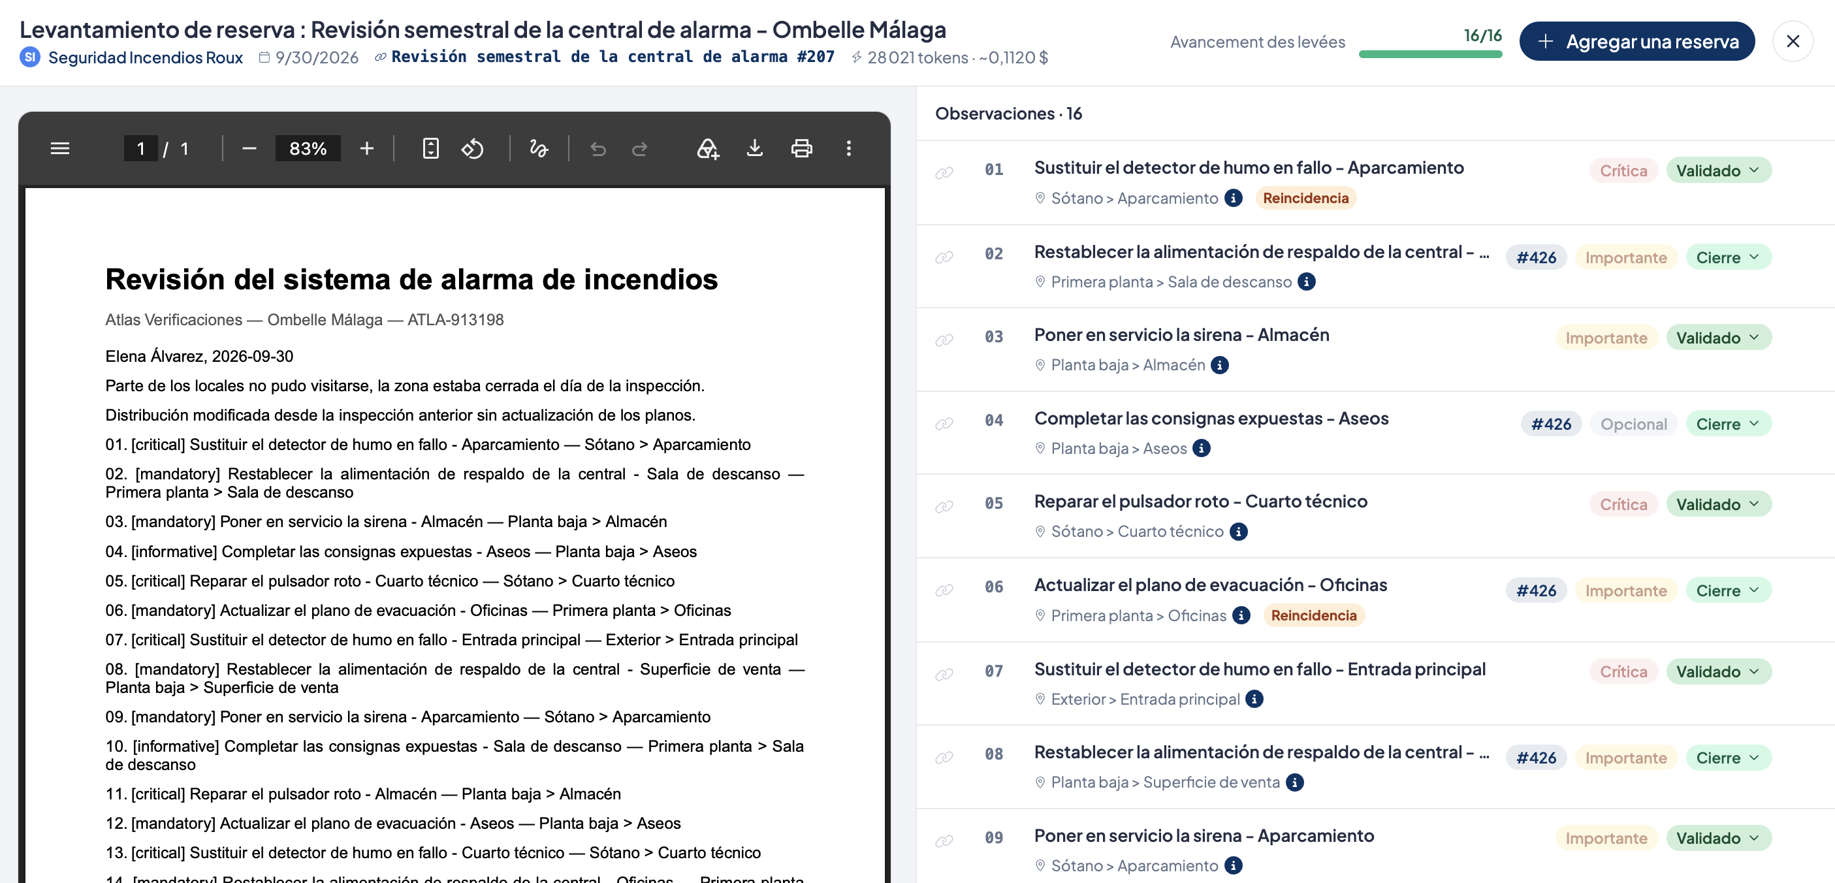The image size is (1835, 883).
Task: Open the PDF viewer sidebar menu icon
Action: click(60, 148)
